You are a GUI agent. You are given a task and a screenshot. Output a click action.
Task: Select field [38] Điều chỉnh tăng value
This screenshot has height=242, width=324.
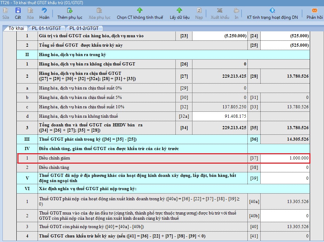pos(285,167)
